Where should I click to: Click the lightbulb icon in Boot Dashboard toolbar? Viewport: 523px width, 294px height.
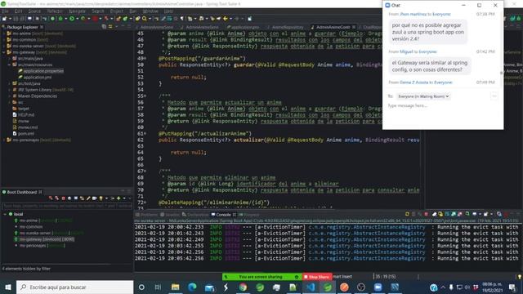point(101,198)
